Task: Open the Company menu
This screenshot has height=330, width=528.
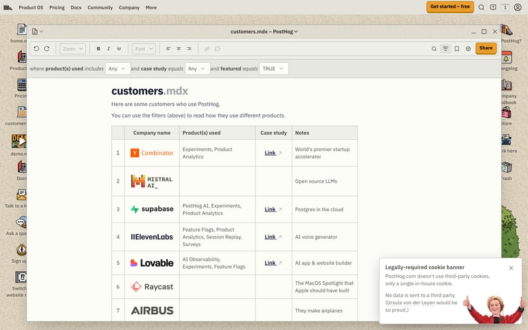Action: (129, 7)
